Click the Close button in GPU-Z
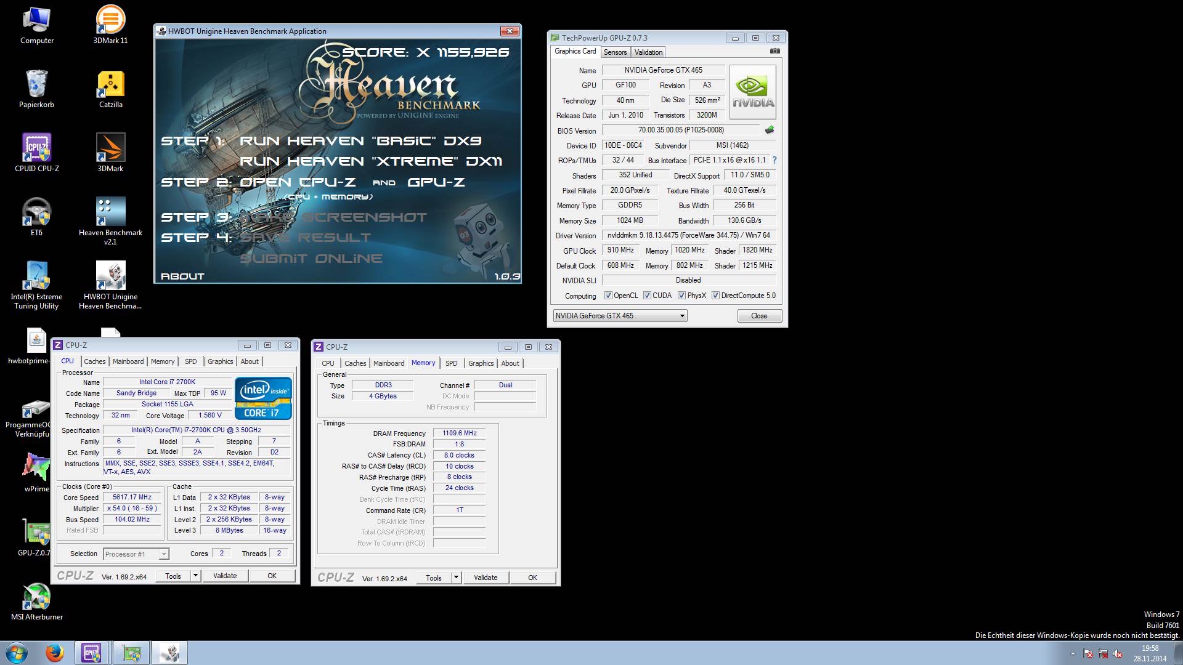The height and width of the screenshot is (665, 1183). point(760,316)
